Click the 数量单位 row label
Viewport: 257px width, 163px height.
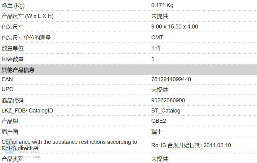[13, 48]
